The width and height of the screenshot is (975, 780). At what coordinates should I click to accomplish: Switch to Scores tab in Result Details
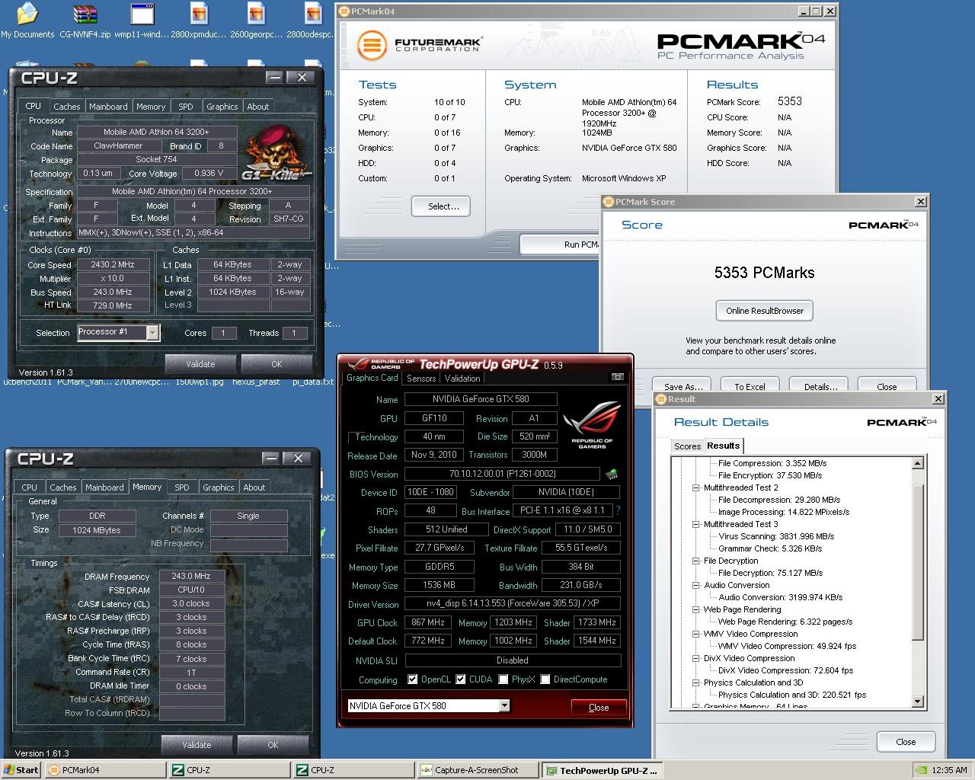687,446
